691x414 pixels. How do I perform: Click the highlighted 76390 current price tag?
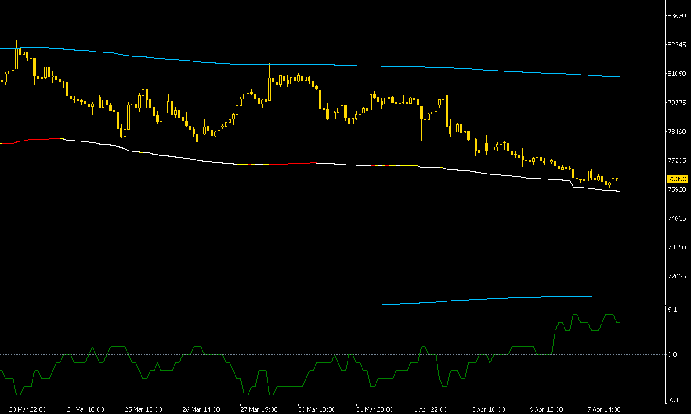(x=677, y=179)
